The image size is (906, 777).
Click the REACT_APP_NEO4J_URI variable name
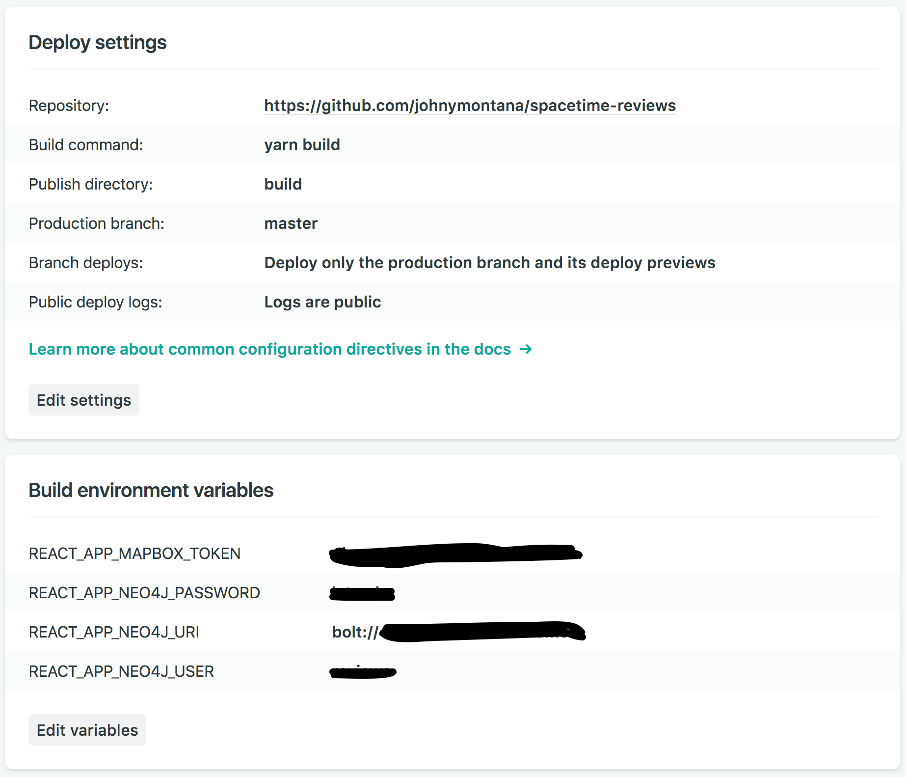[114, 632]
